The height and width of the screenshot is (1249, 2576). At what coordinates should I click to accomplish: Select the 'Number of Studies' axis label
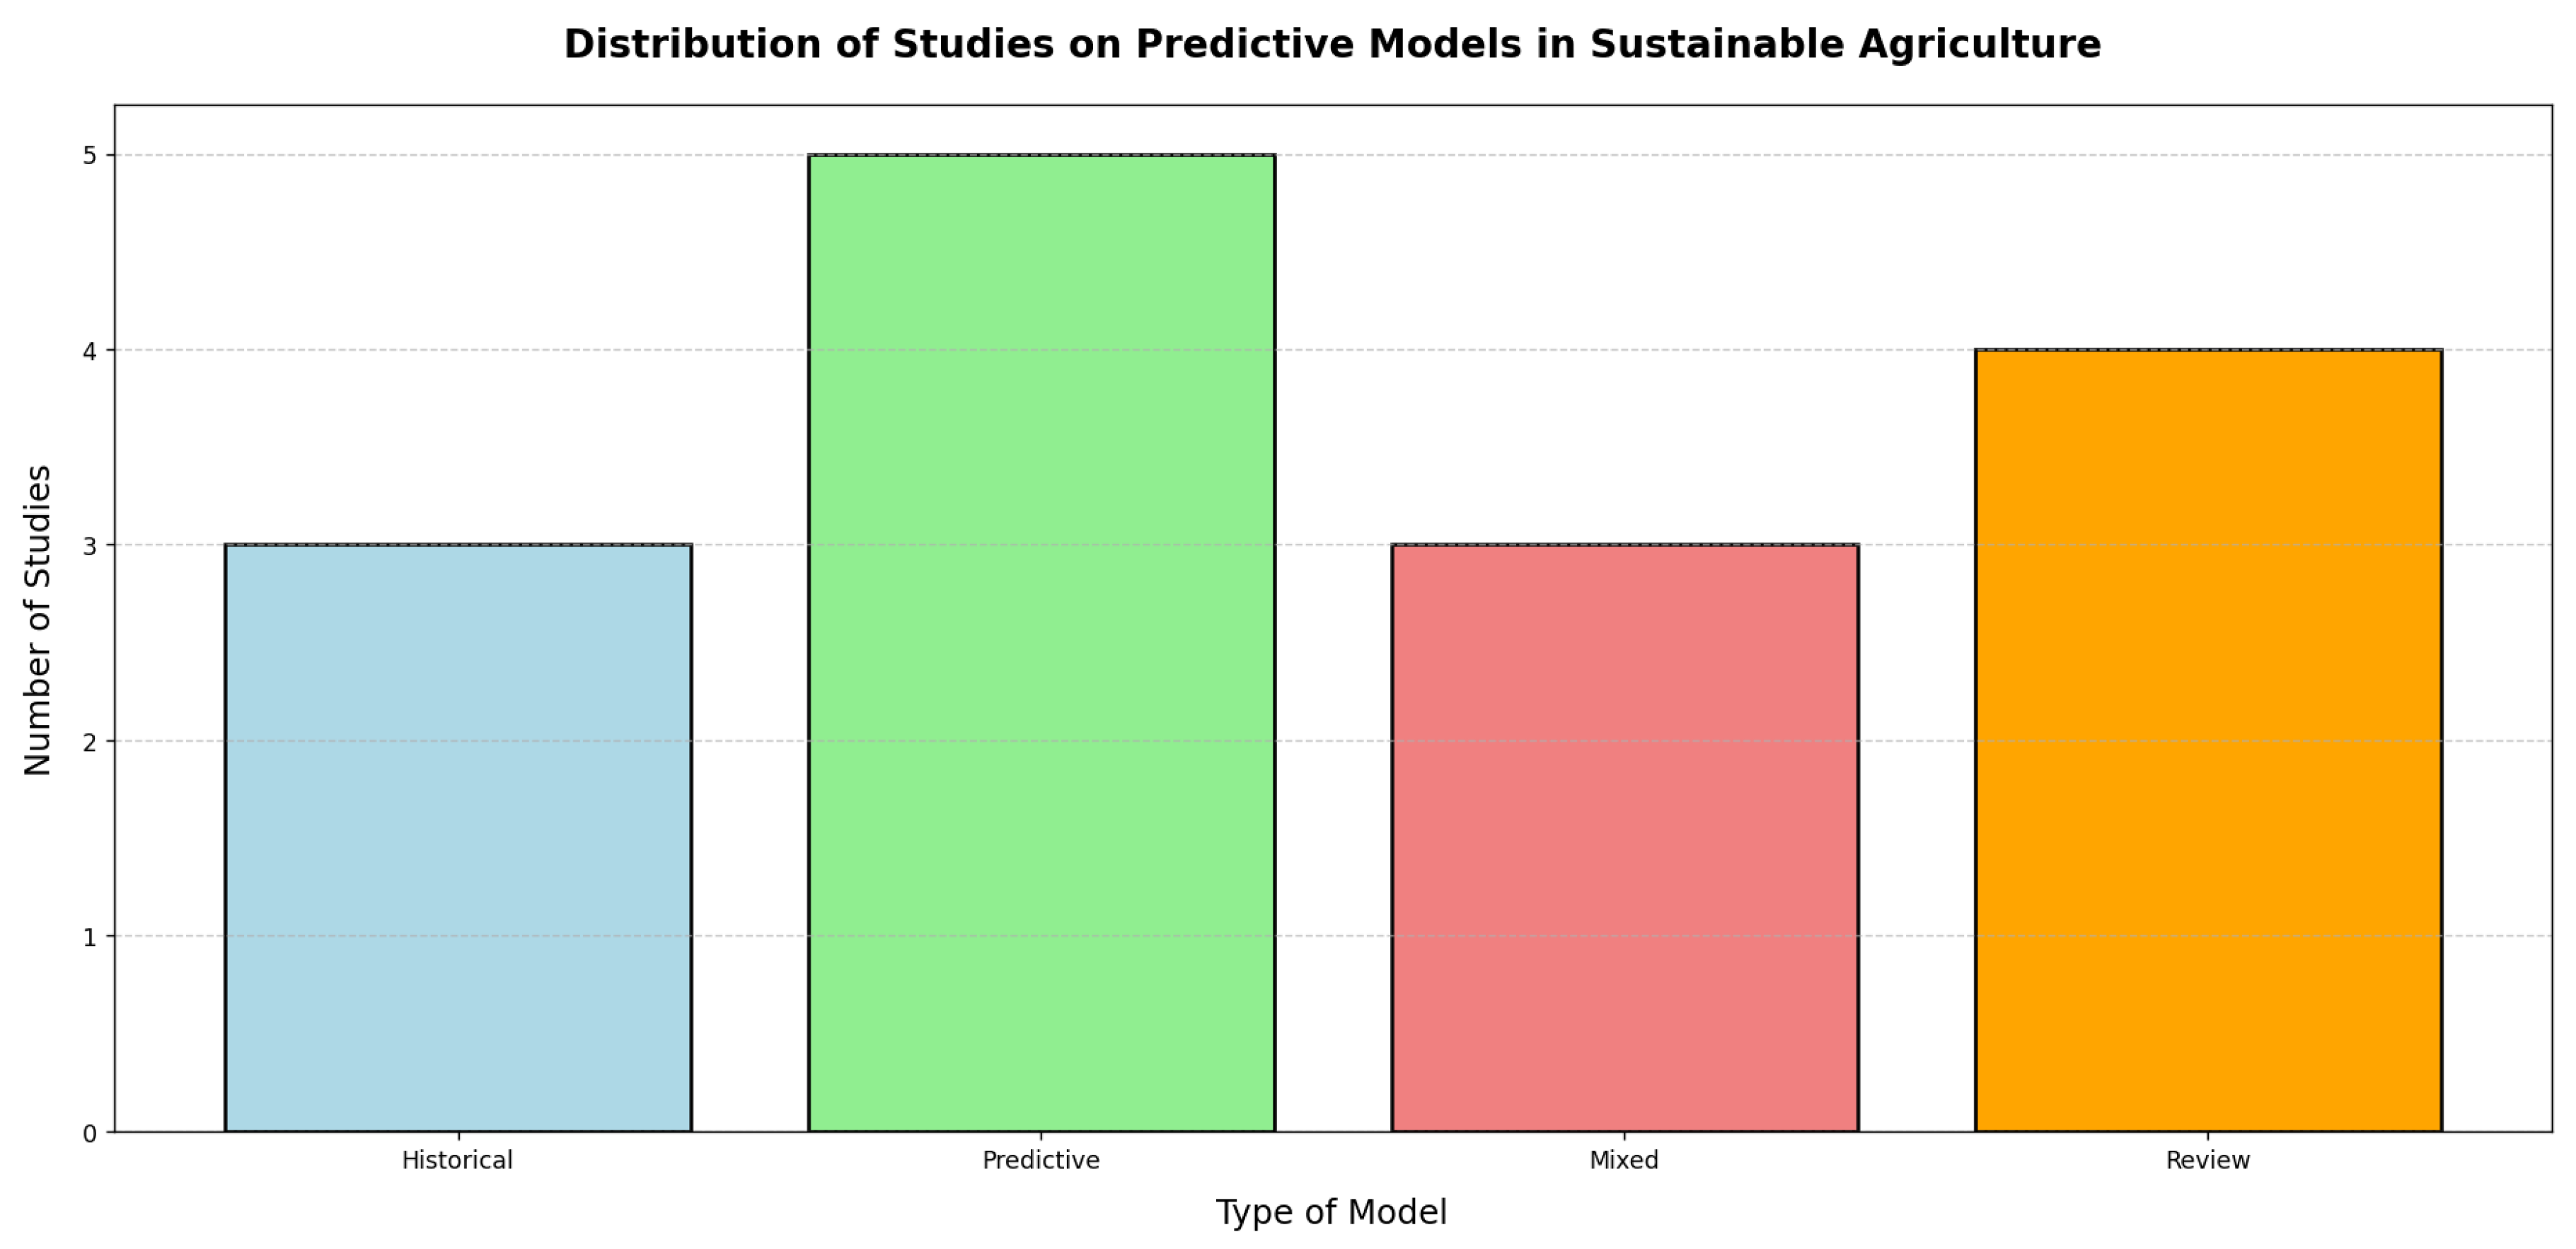pyautogui.click(x=38, y=620)
